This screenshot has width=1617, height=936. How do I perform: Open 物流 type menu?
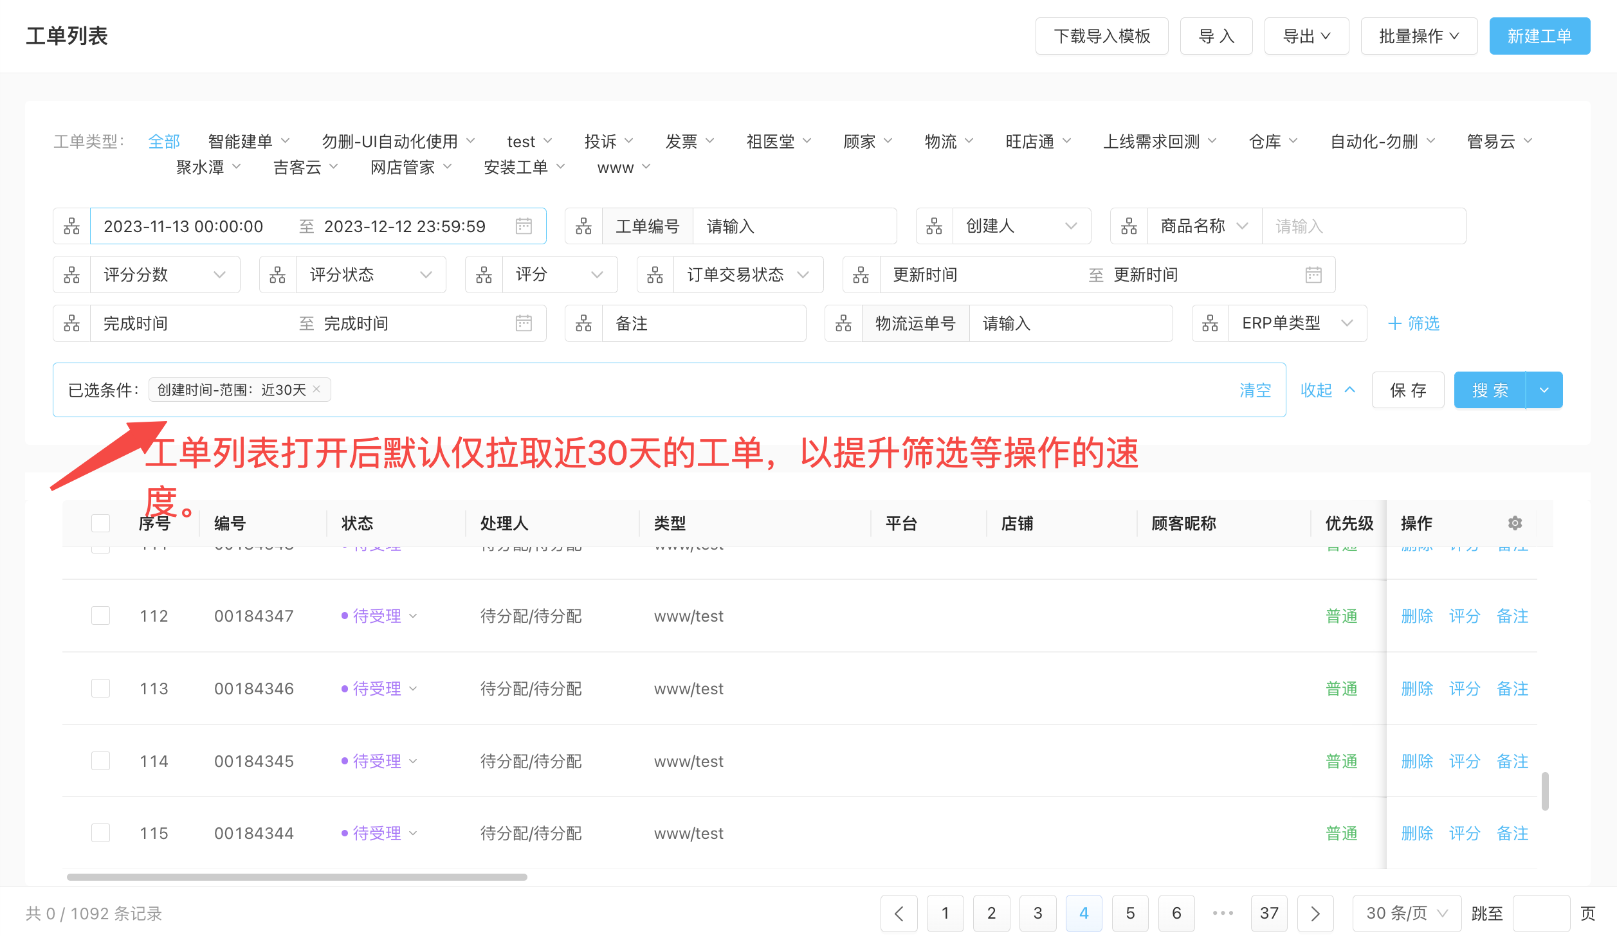tap(949, 141)
